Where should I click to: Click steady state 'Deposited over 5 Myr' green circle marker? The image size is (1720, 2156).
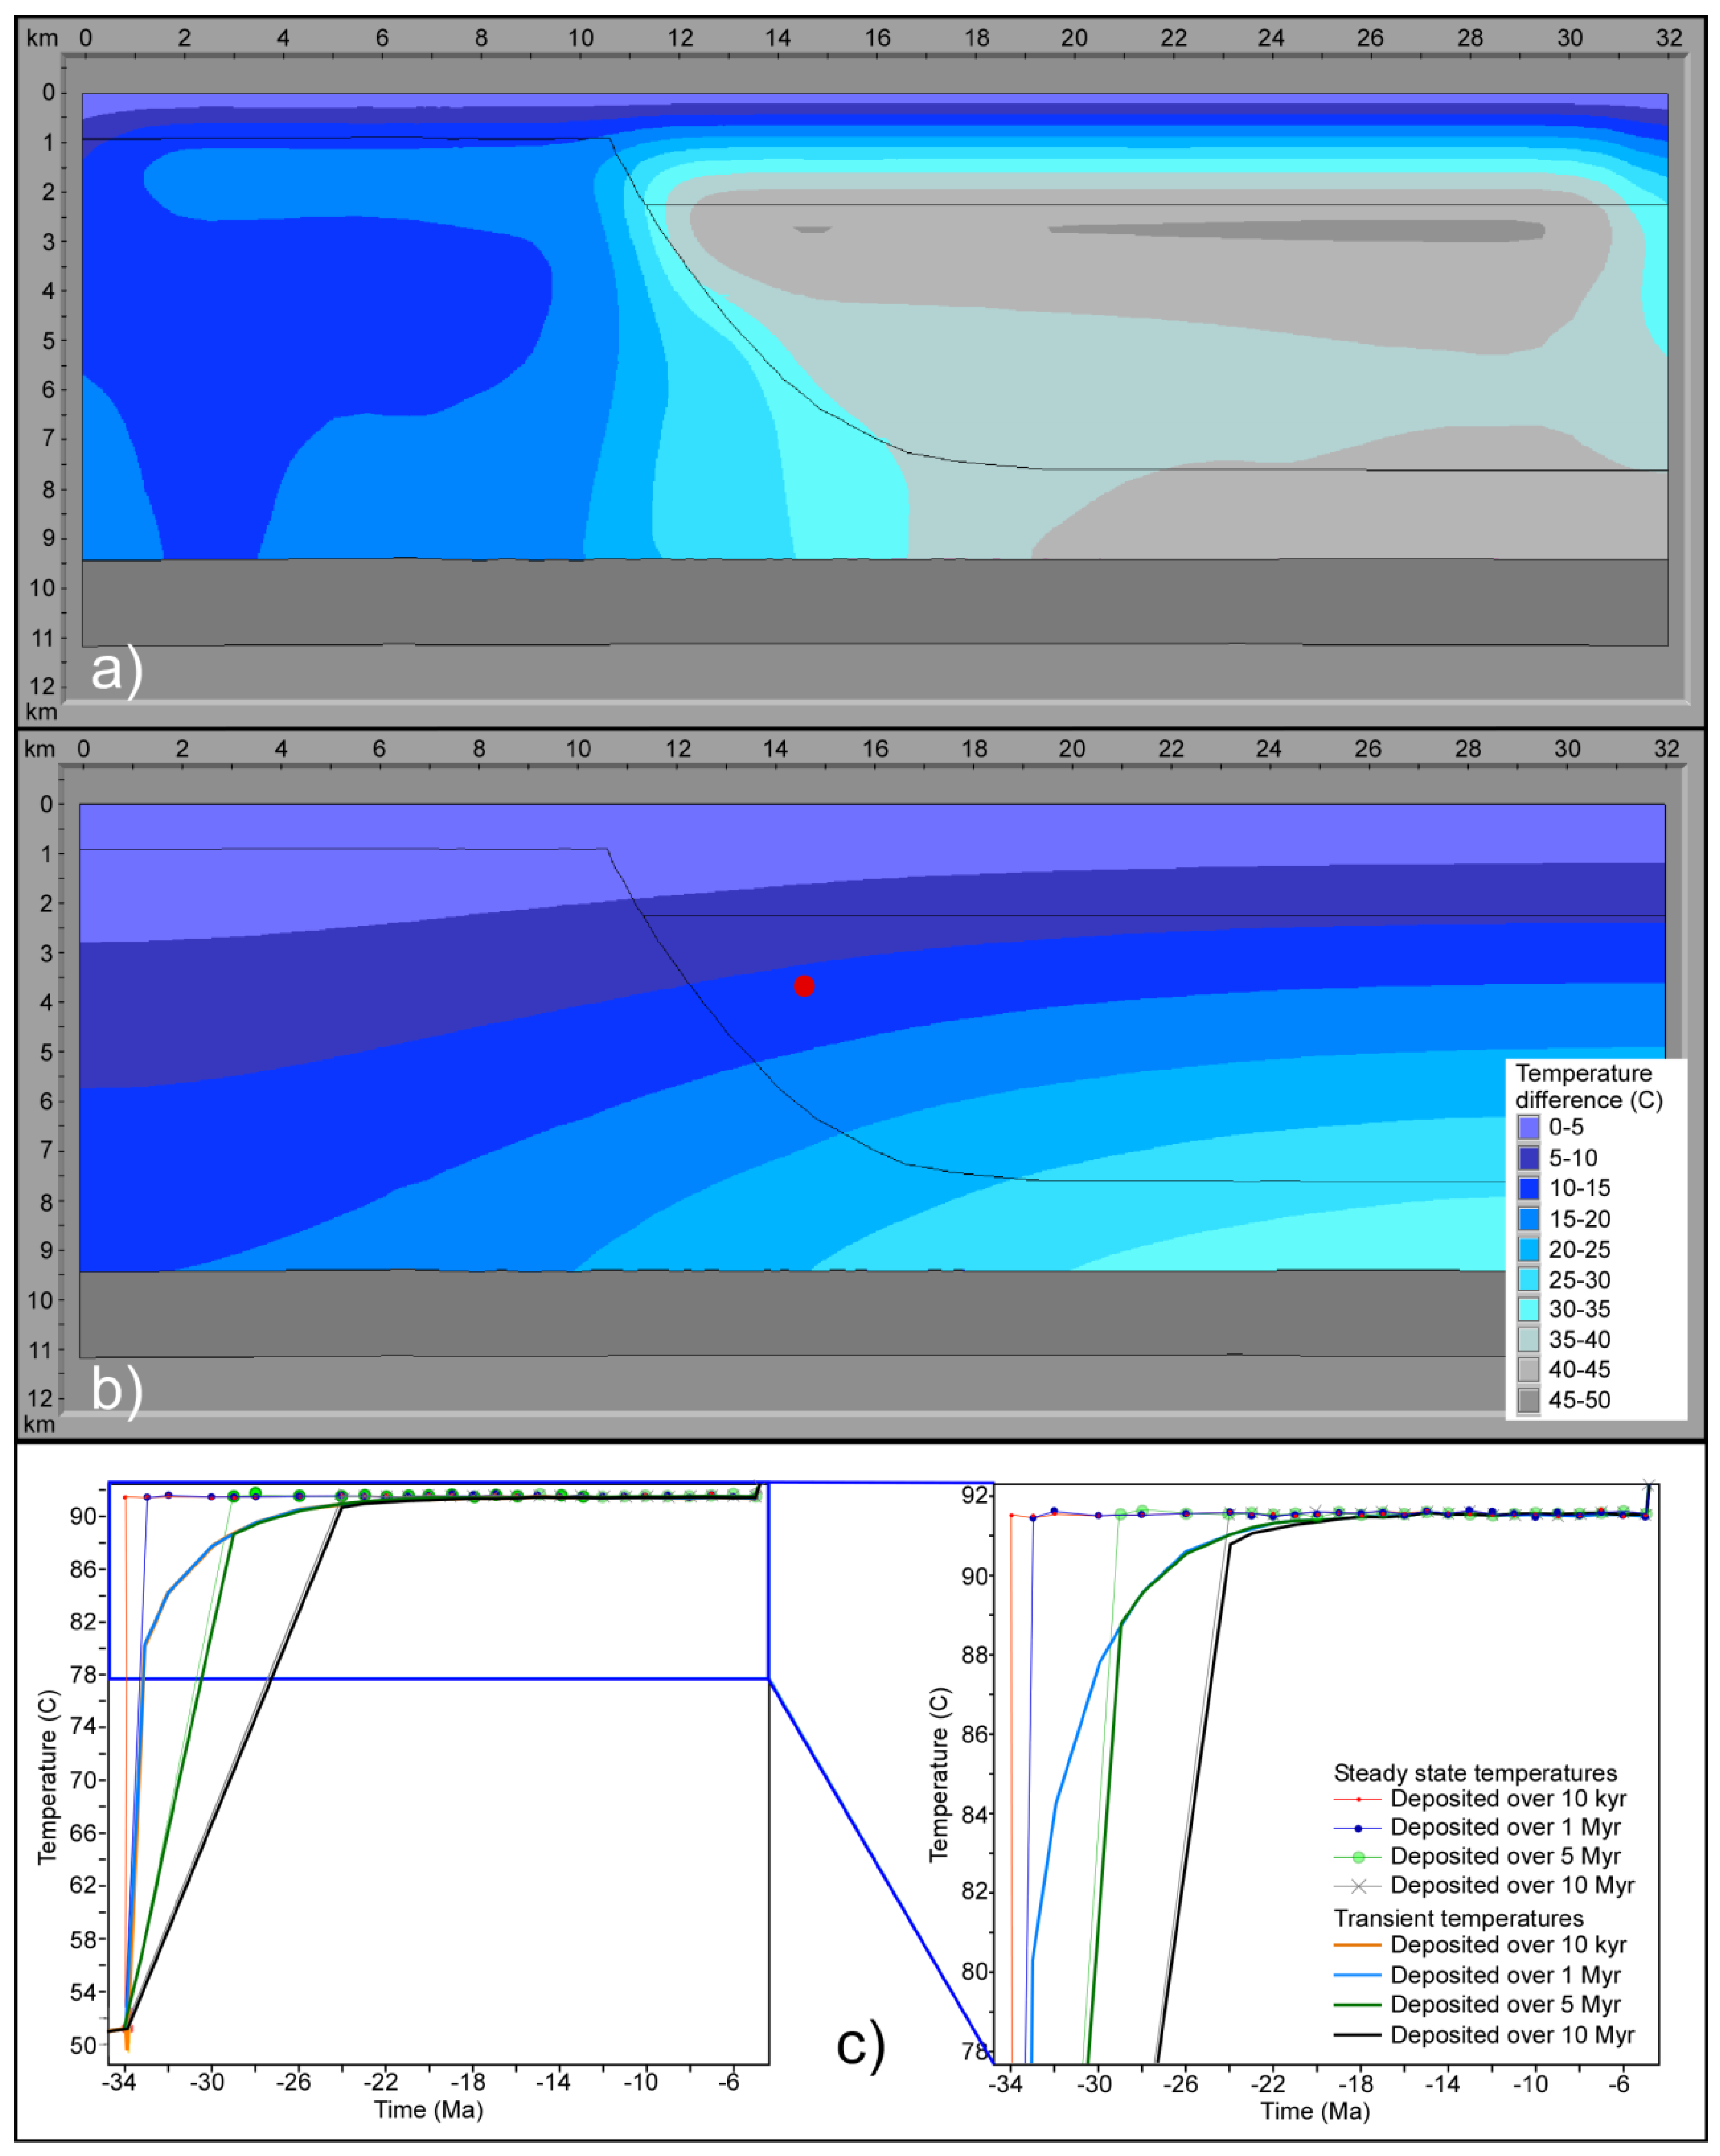point(1358,1857)
